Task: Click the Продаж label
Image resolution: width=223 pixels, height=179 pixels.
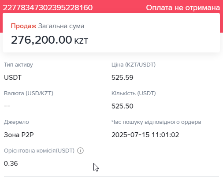Action: point(23,26)
